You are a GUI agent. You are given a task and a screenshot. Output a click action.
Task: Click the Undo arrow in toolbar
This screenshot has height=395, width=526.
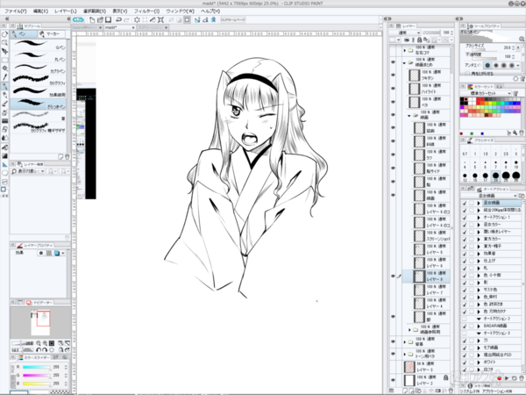click(118, 20)
